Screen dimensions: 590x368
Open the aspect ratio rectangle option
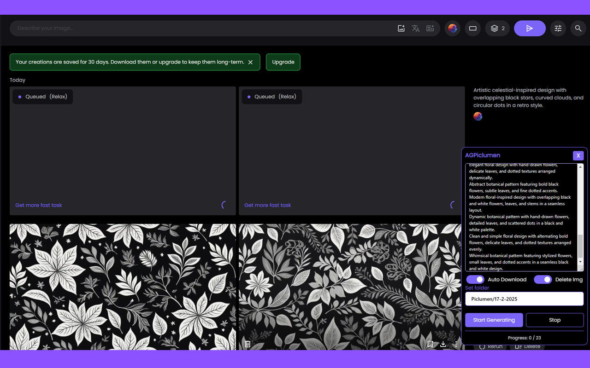(x=472, y=29)
